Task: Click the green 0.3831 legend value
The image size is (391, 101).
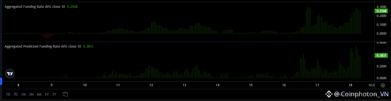Action: point(88,46)
